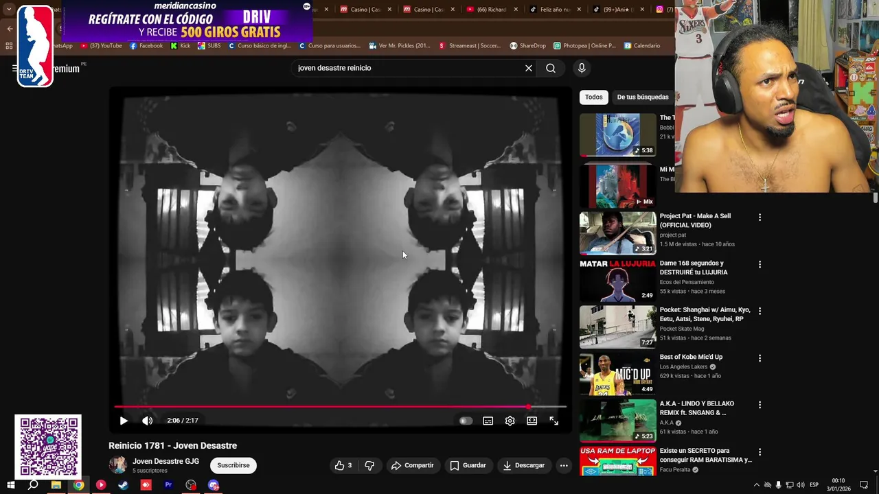Open more actions ellipsis below video

[x=564, y=465]
